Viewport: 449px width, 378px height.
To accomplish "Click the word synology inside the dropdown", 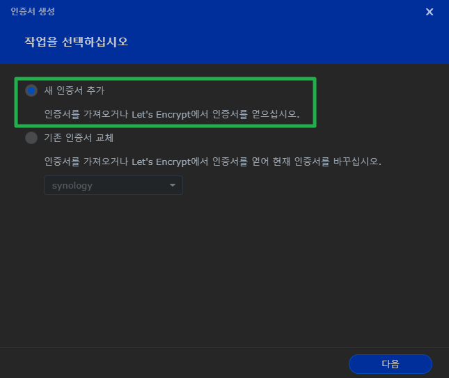I will point(72,185).
